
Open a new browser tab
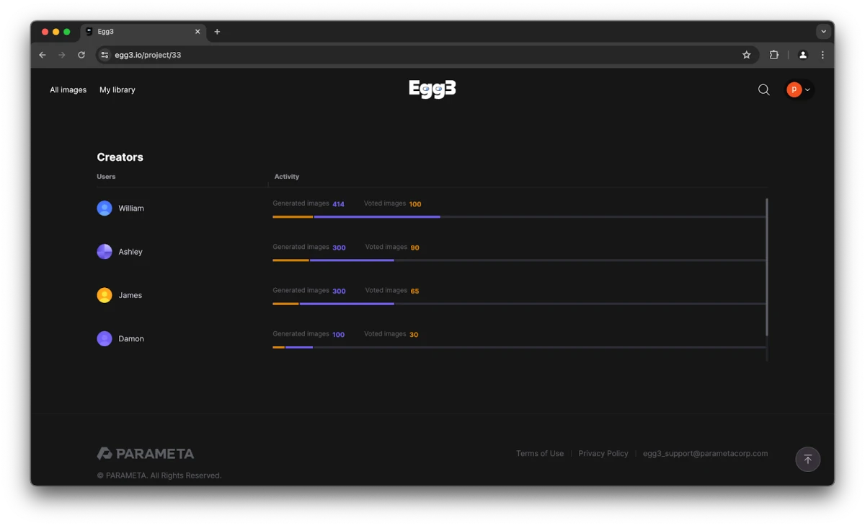pyautogui.click(x=217, y=32)
